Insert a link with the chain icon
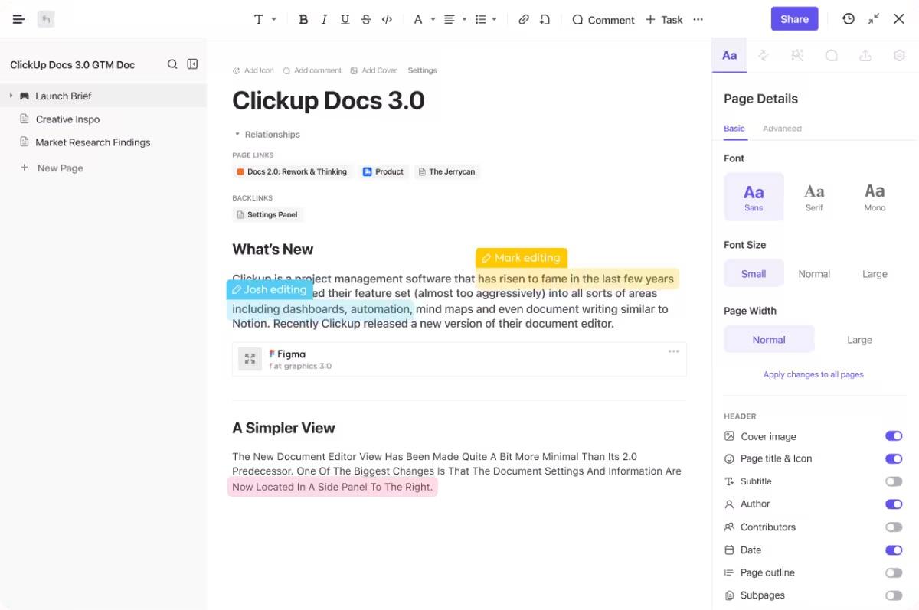Viewport: 919px width, 610px height. click(524, 19)
